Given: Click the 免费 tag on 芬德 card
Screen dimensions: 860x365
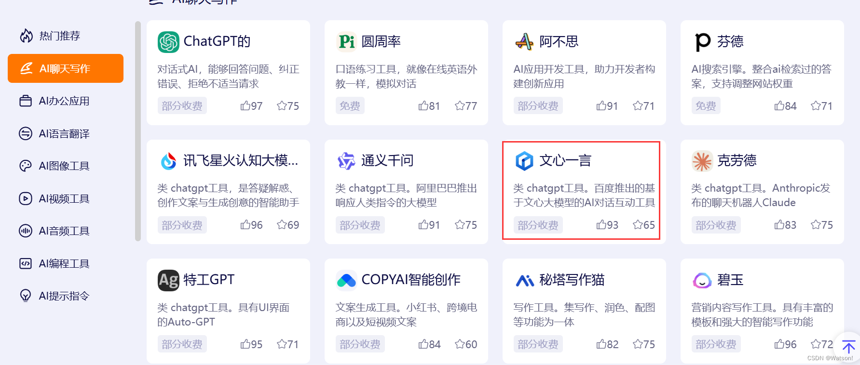Looking at the screenshot, I should [706, 106].
